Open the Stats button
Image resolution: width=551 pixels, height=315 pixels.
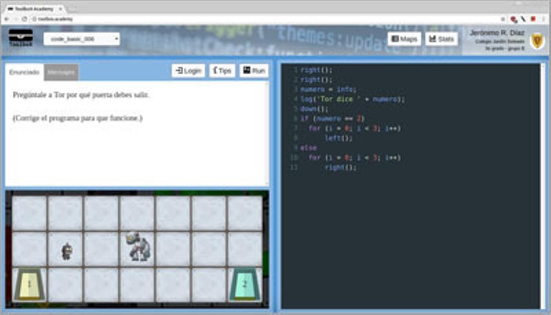[x=441, y=39]
